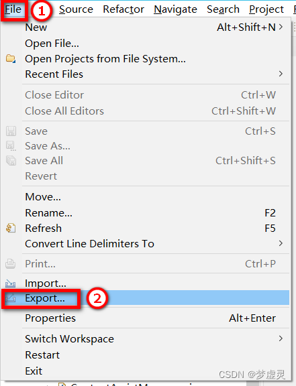Click the Save floppy disk icon

11,131
